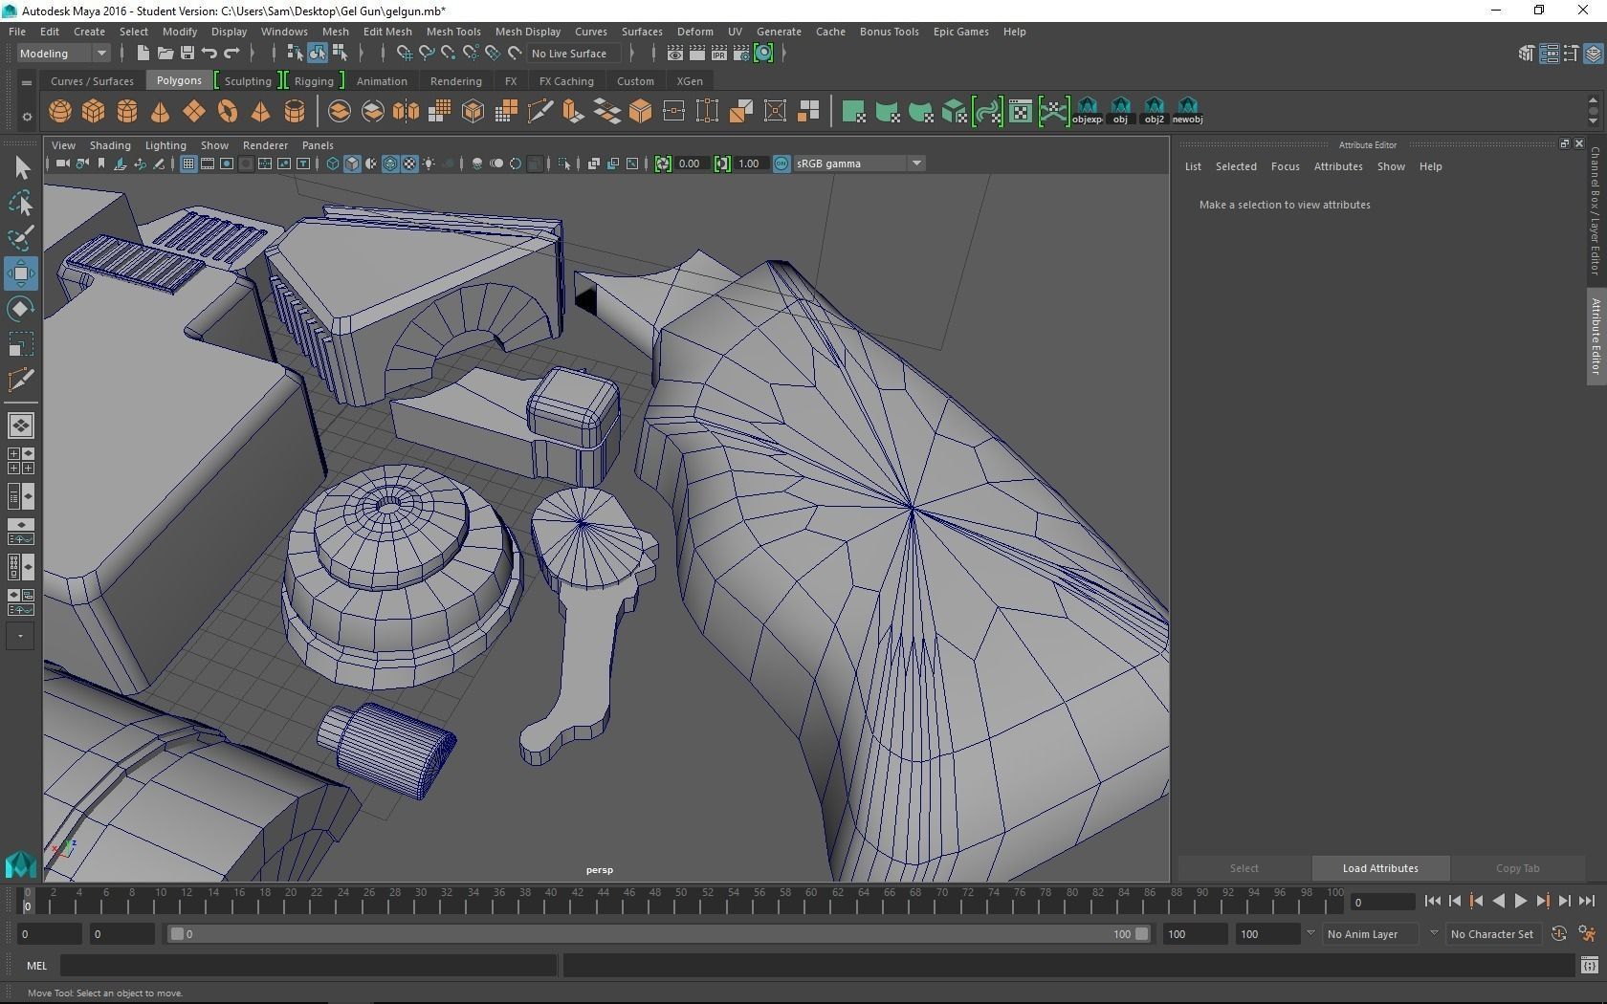Click the Open Scene folder icon
Screen dimensions: 1607x1004
(x=165, y=54)
